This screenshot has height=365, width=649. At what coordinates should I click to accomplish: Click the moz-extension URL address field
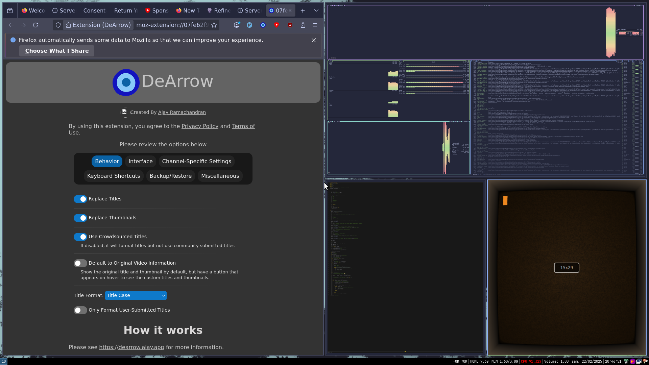pos(172,25)
